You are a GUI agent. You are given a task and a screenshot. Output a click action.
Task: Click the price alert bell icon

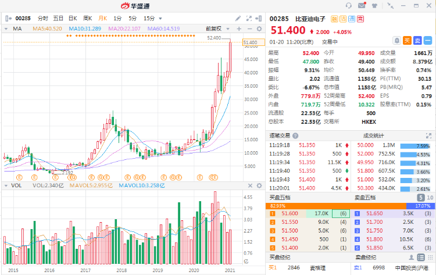coord(396,40)
